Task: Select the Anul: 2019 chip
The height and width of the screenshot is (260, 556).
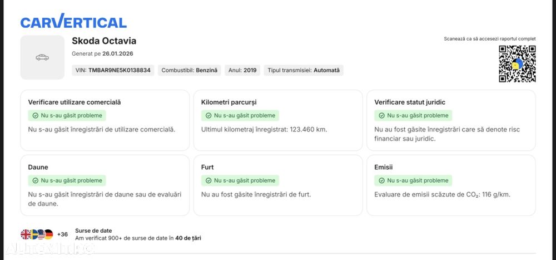Action: (x=242, y=70)
